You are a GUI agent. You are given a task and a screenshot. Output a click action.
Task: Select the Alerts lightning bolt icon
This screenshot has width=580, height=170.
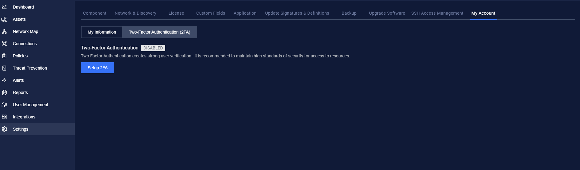[x=4, y=80]
